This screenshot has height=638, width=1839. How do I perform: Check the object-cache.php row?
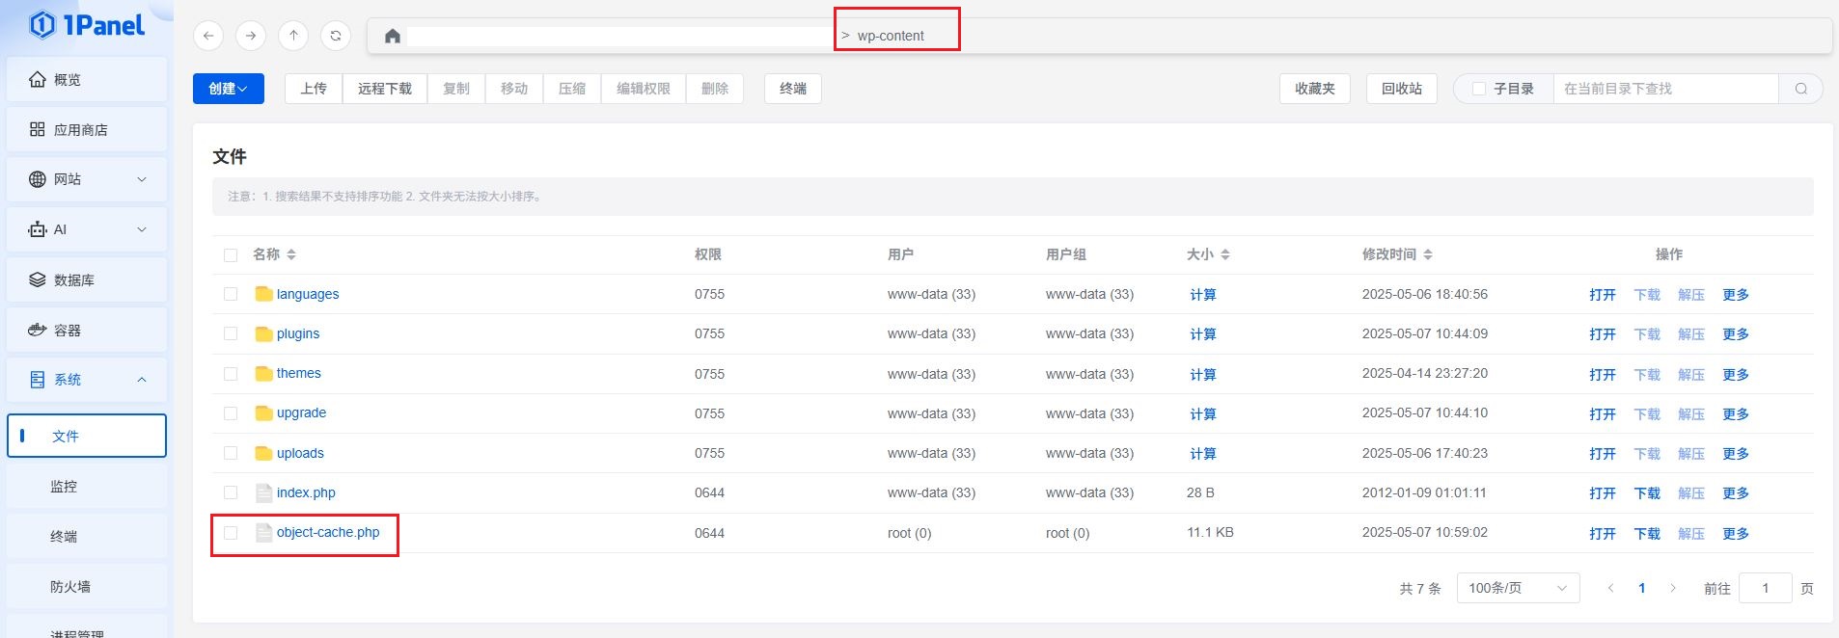pos(231,533)
